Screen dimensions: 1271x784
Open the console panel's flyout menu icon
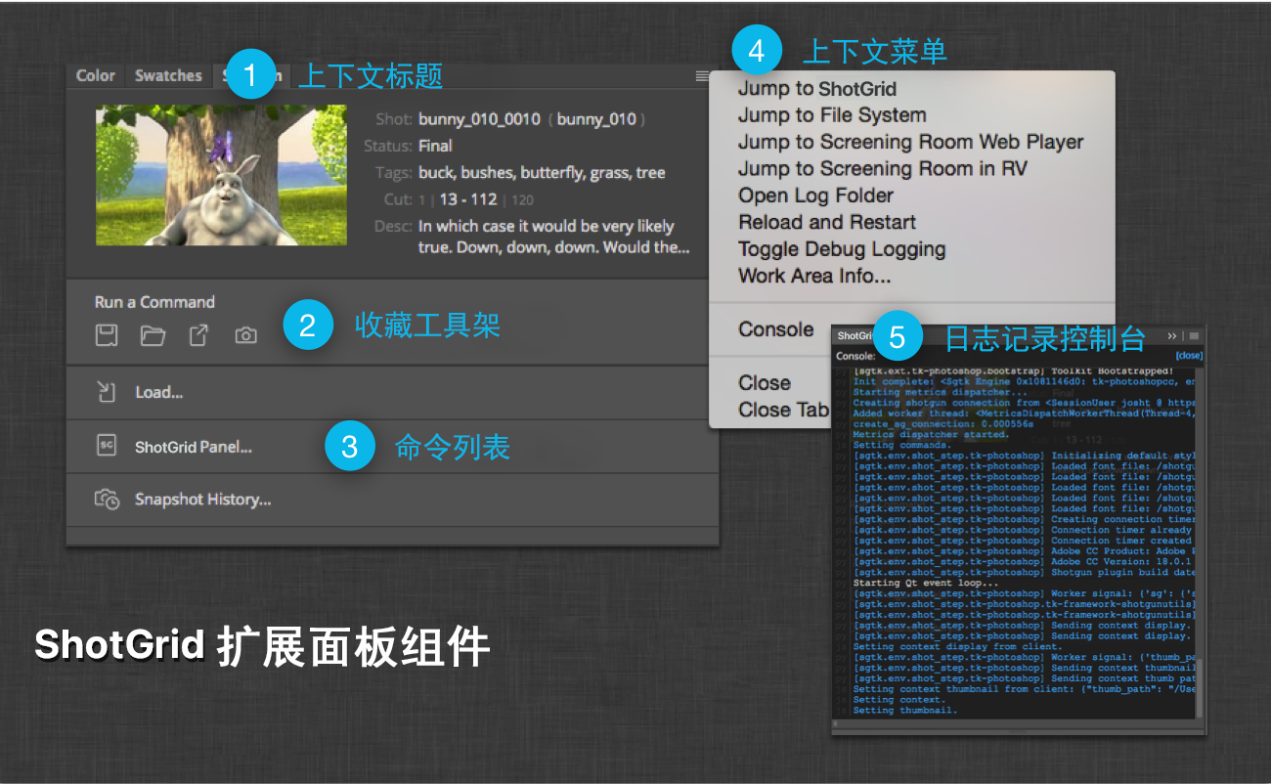point(1194,335)
